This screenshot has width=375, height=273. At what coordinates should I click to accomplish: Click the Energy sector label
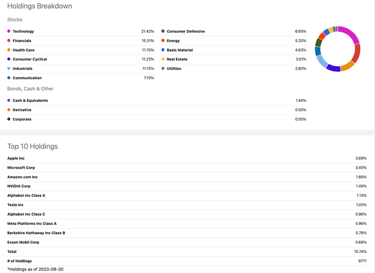pos(173,41)
